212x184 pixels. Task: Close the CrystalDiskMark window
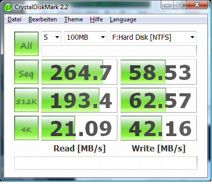[197, 5]
